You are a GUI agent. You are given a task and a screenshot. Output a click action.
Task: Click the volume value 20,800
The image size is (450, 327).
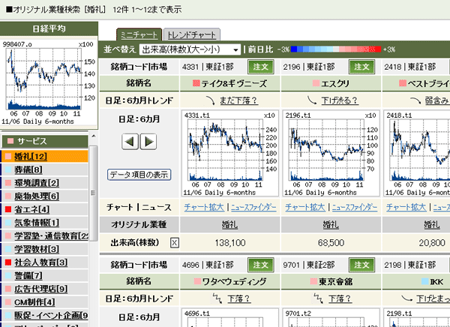click(x=432, y=243)
